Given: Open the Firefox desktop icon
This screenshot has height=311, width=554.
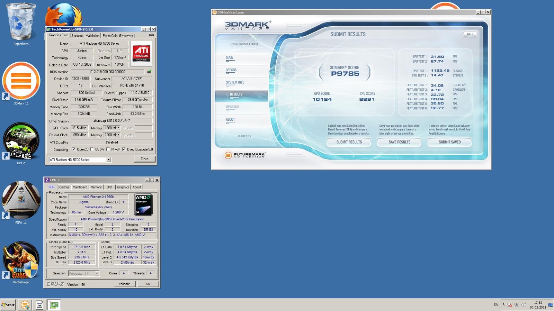Looking at the screenshot, I should (x=64, y=15).
